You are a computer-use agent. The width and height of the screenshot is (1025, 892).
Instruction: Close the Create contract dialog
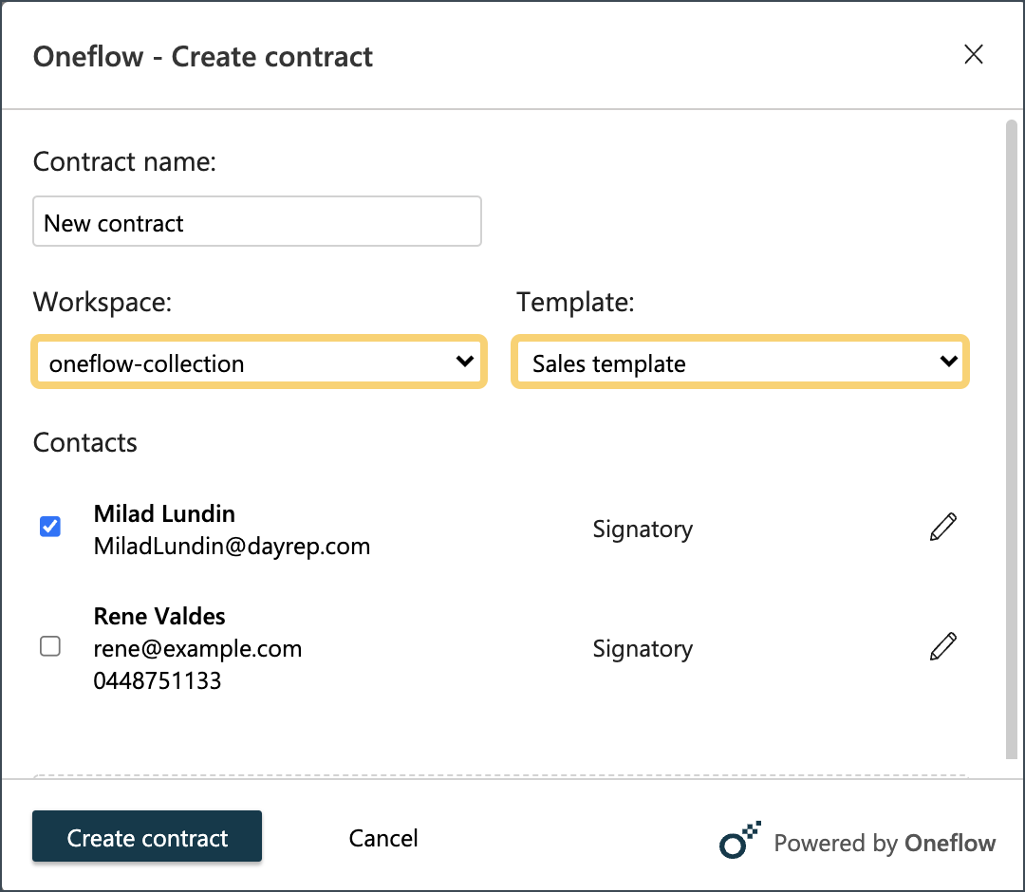pos(974,54)
